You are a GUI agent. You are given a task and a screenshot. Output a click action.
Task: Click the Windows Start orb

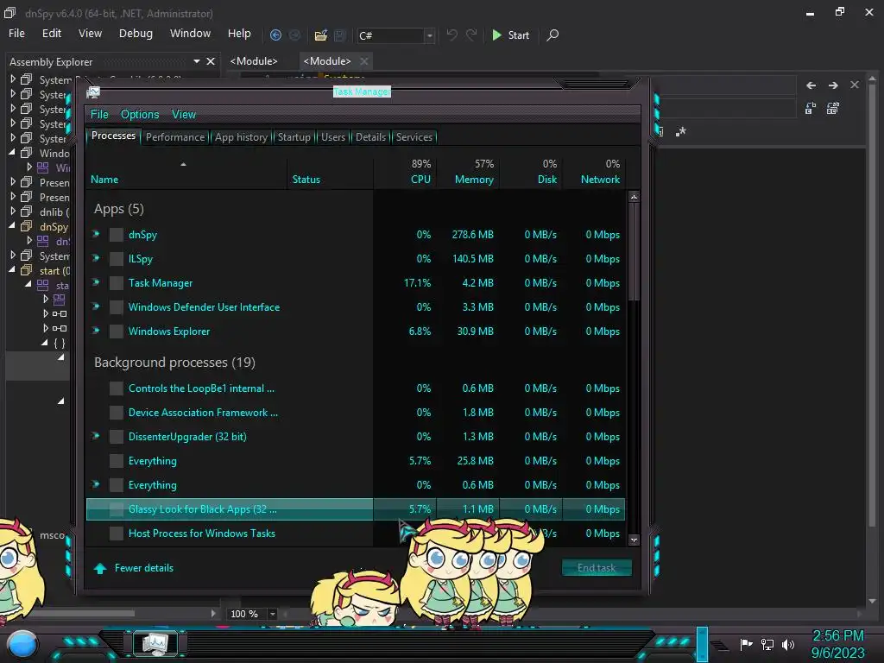coord(22,644)
